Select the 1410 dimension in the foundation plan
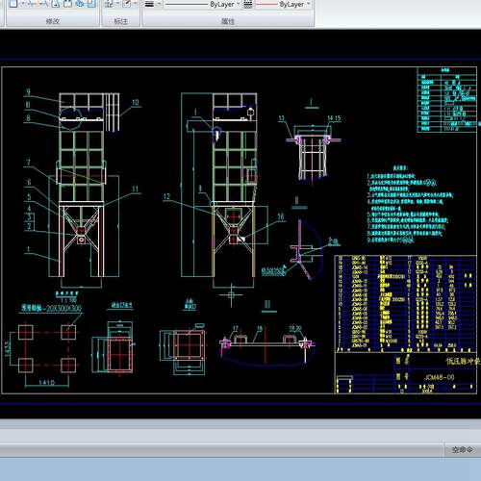Screen dimensions: 481x481 pos(46,383)
